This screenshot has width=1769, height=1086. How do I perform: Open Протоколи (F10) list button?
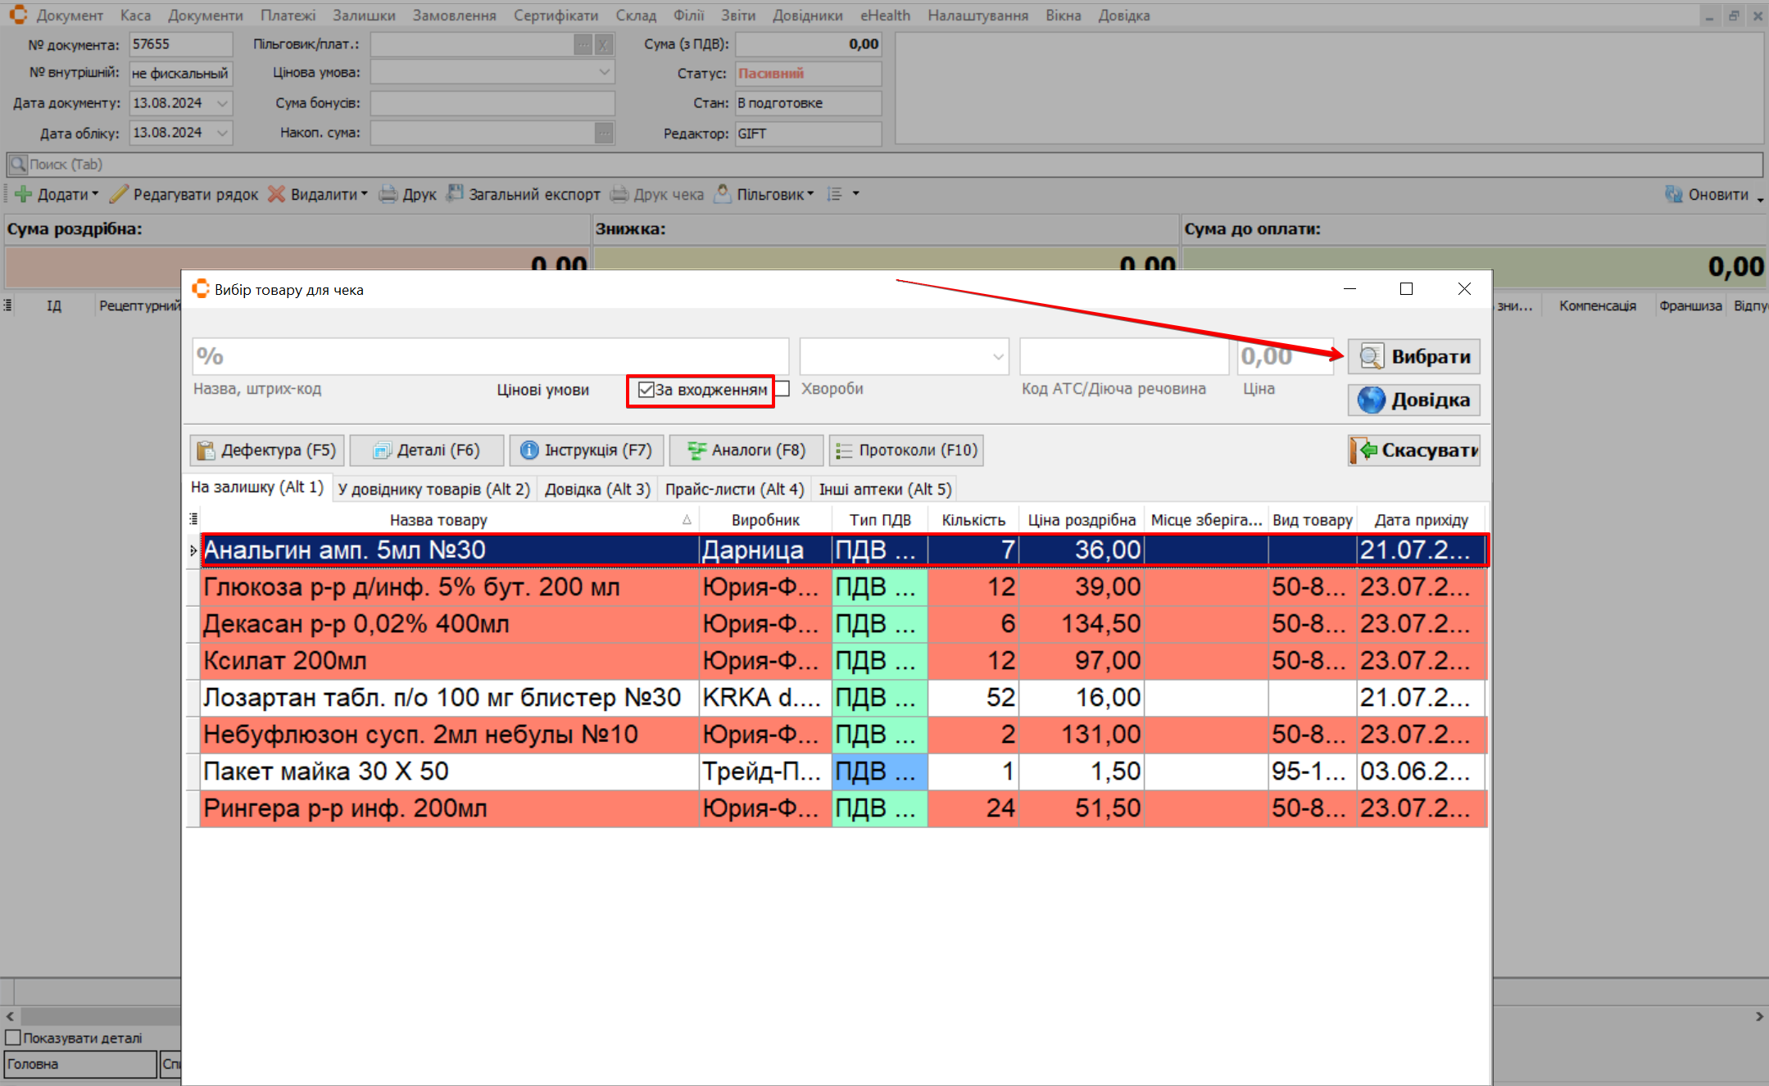(906, 450)
